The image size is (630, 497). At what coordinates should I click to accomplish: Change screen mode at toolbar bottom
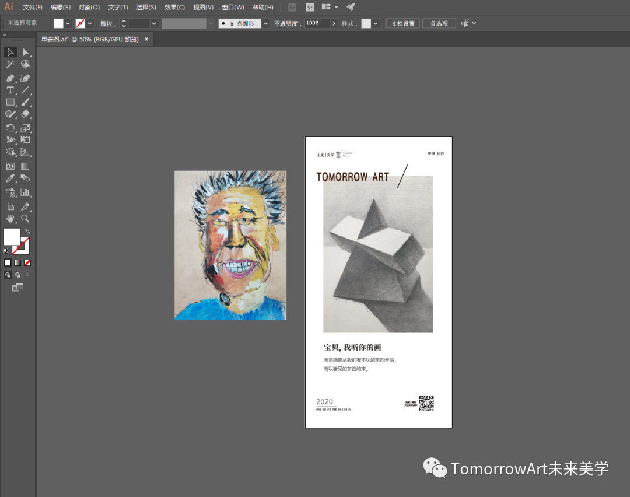[x=17, y=287]
